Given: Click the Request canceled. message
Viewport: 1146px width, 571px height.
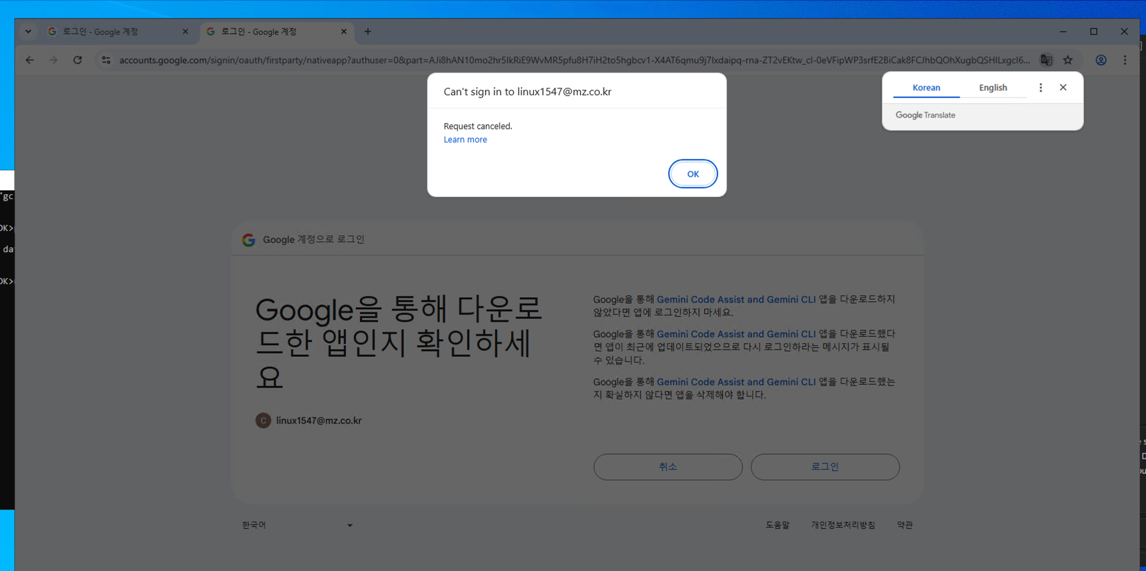Looking at the screenshot, I should 478,126.
